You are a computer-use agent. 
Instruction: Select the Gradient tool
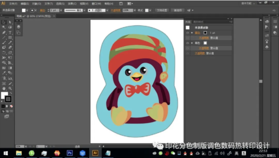point(10,68)
